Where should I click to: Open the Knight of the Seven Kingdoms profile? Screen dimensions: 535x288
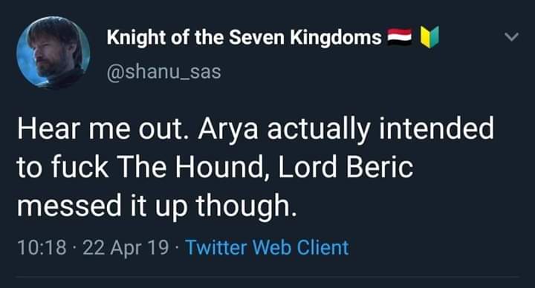point(244,37)
